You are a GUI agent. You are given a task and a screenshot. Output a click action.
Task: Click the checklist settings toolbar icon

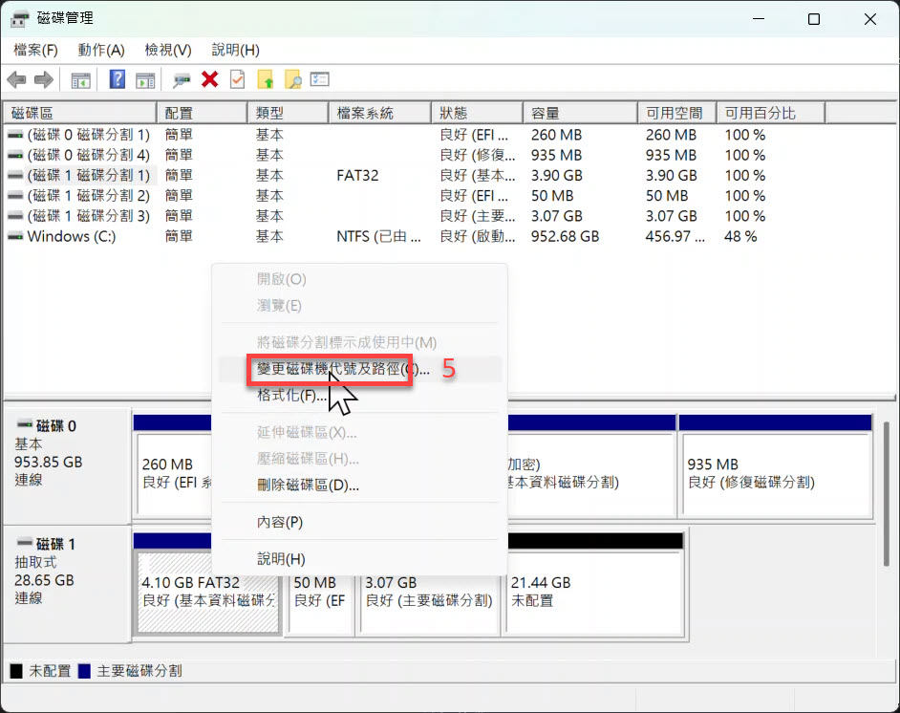coord(320,80)
